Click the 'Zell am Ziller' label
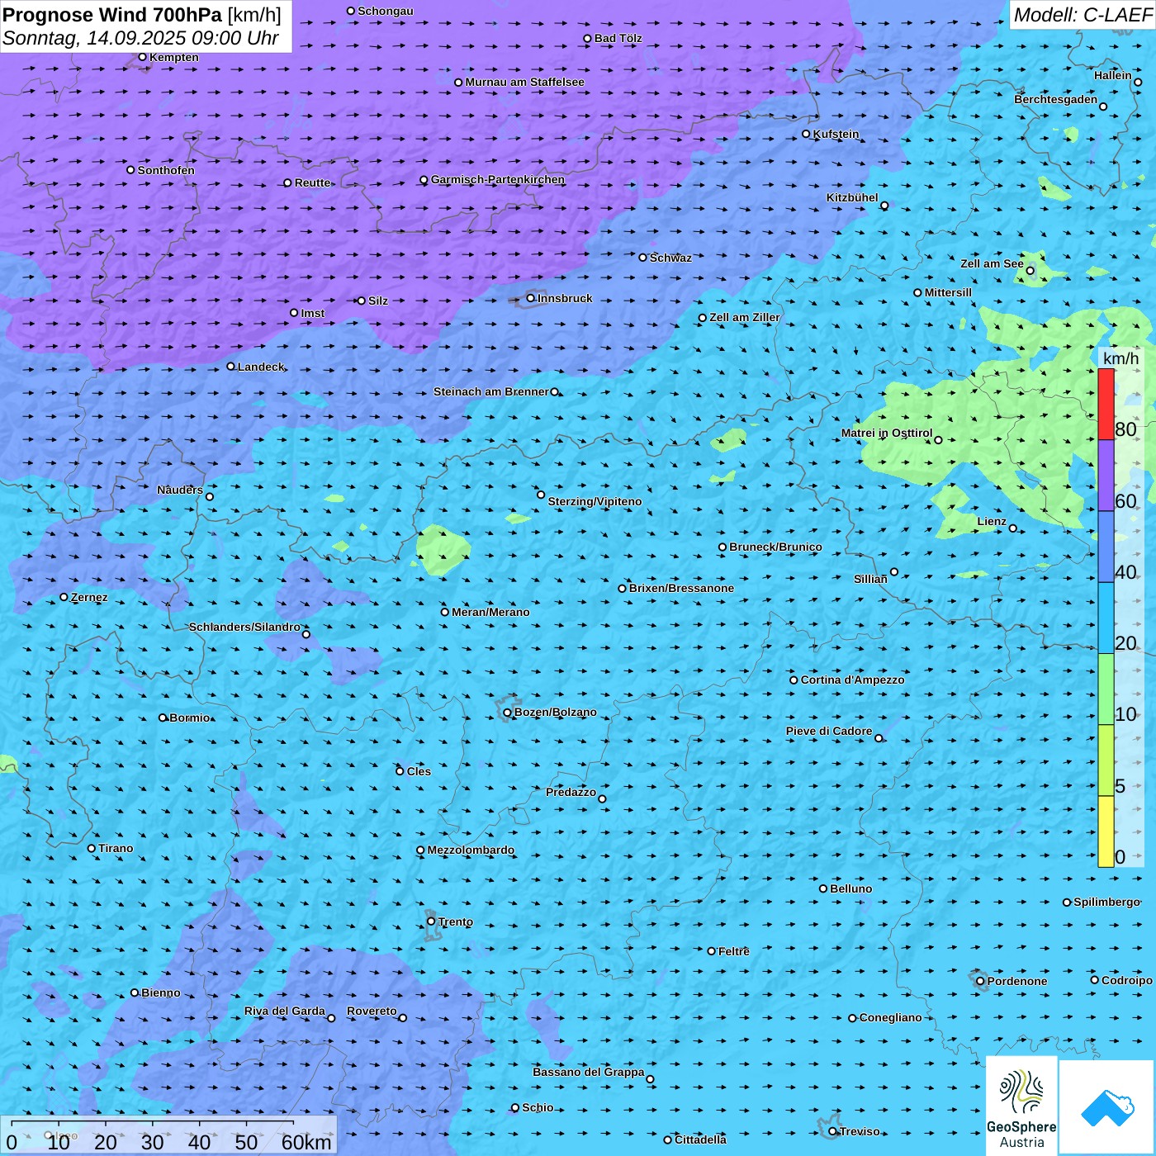This screenshot has width=1156, height=1156. point(745,317)
